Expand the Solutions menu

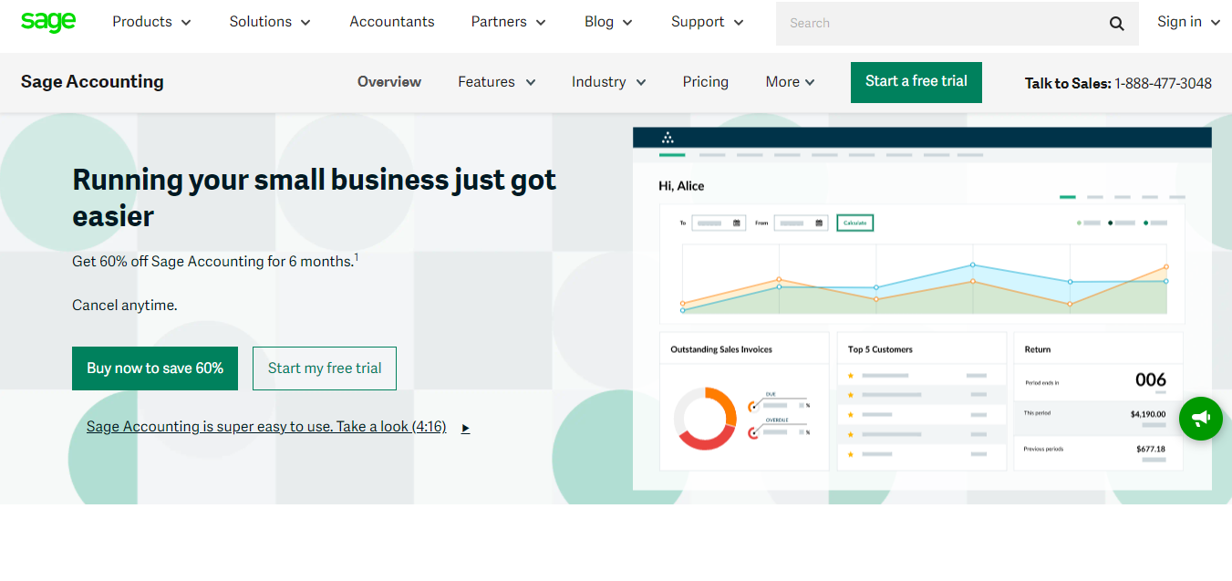(x=270, y=22)
